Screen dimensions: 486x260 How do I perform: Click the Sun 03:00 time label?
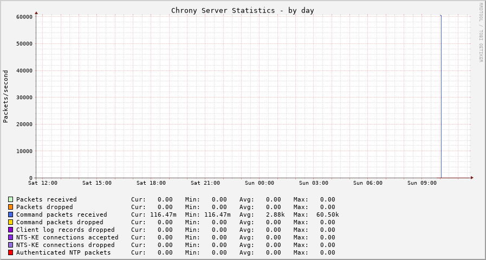[314, 183]
